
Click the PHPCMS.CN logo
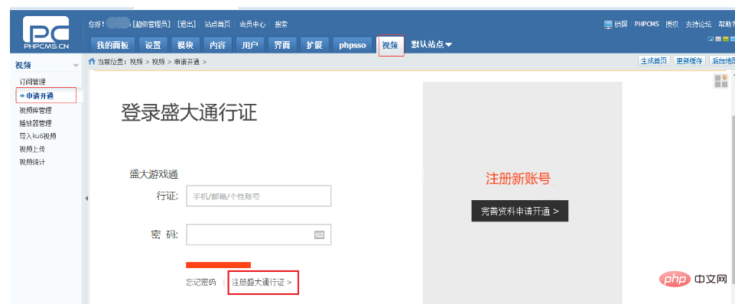(x=46, y=32)
